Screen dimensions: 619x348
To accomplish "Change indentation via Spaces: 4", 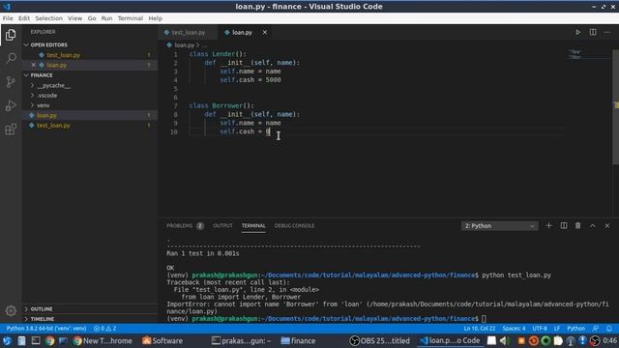I will click(514, 329).
